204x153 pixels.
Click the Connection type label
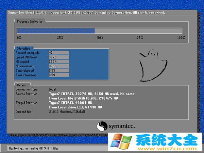click(x=27, y=89)
